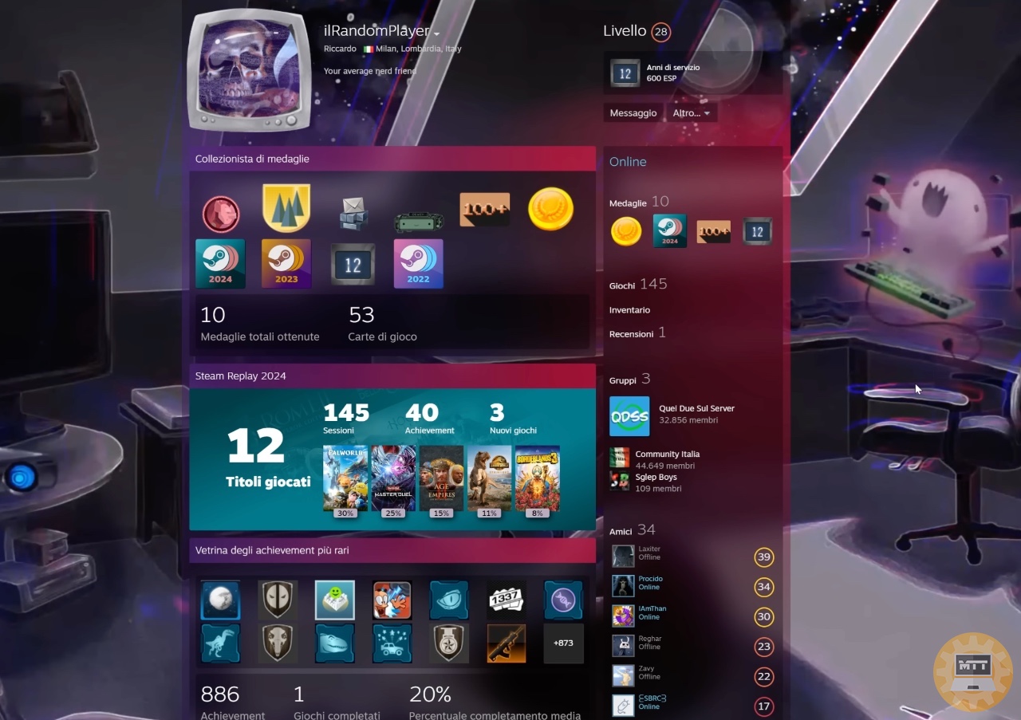Screen dimensions: 1021x720
Task: Open the Inventario link
Action: pyautogui.click(x=629, y=310)
